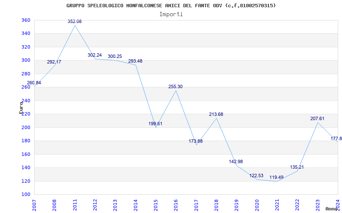This screenshot has width=342, height=213.
Task: Select y-axis tick 180
Action: coord(26,141)
